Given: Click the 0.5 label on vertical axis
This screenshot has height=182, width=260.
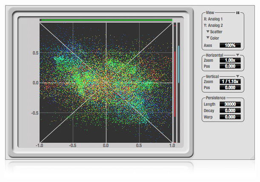Looking at the screenshot, I should (35, 53).
